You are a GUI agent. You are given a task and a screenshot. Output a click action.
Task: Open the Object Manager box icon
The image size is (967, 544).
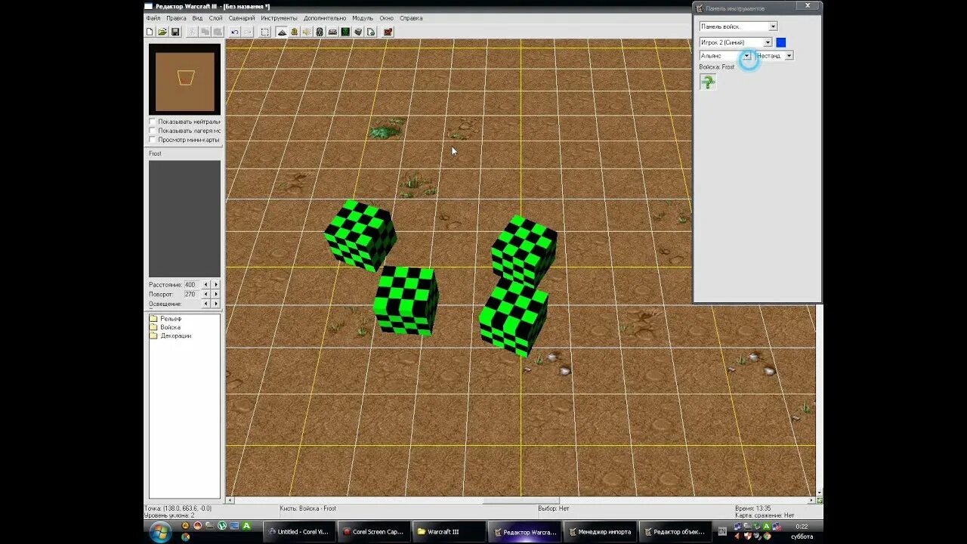pyautogui.click(x=358, y=32)
